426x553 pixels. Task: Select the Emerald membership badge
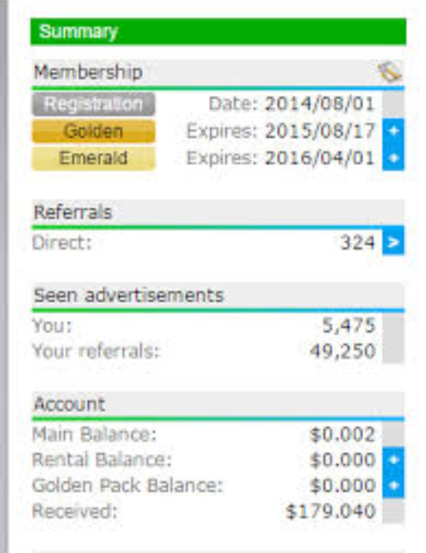(x=93, y=158)
